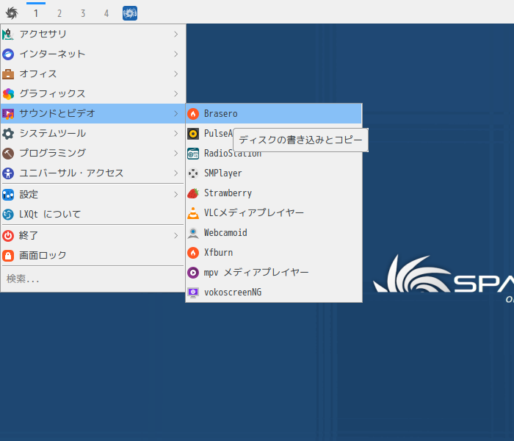Click the アクセサリ category icon
This screenshot has height=441, width=514.
tap(8, 34)
